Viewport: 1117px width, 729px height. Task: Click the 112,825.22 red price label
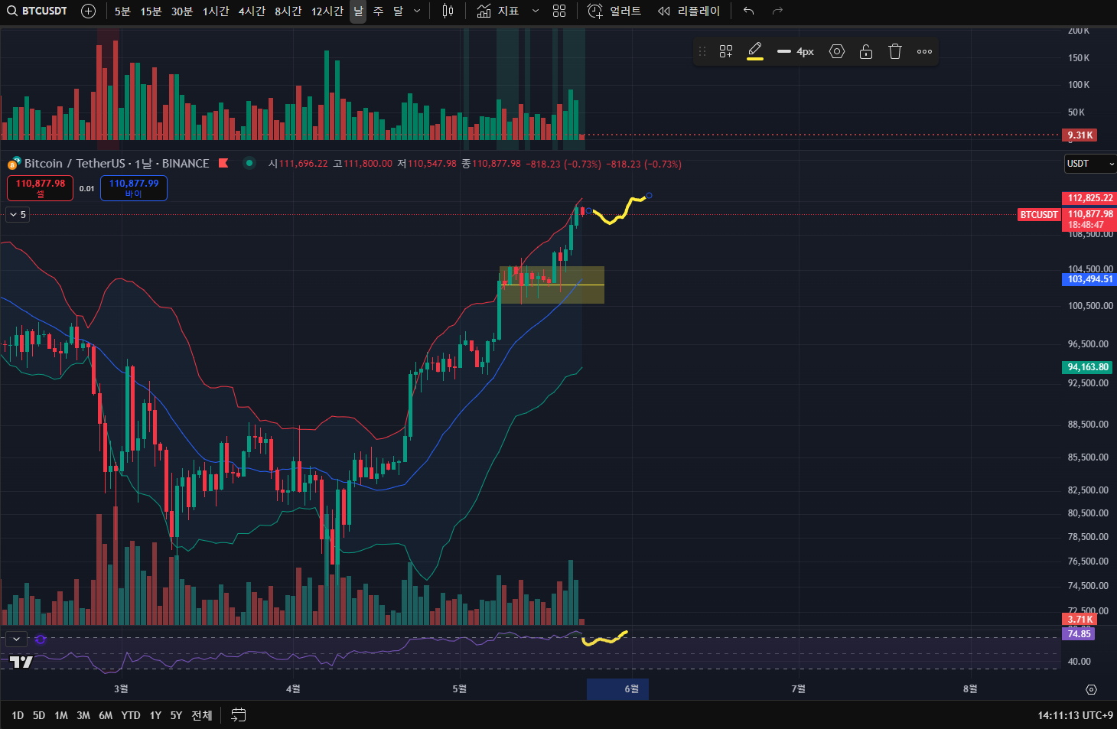1089,198
